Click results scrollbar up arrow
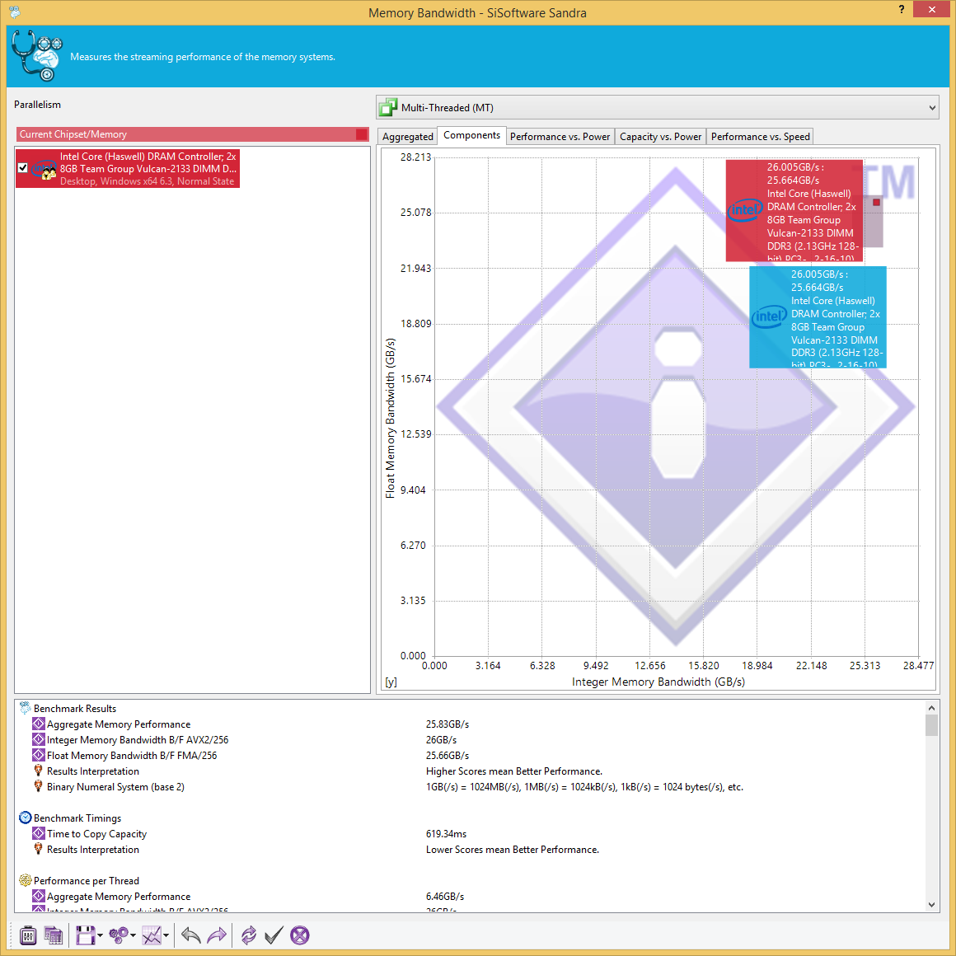 (x=931, y=707)
